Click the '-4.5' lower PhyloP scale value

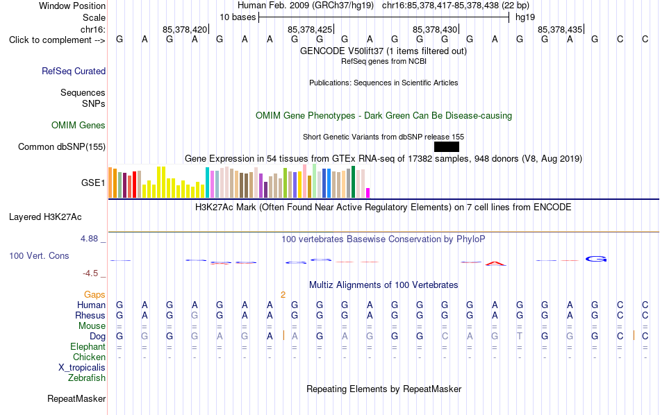[x=90, y=273]
